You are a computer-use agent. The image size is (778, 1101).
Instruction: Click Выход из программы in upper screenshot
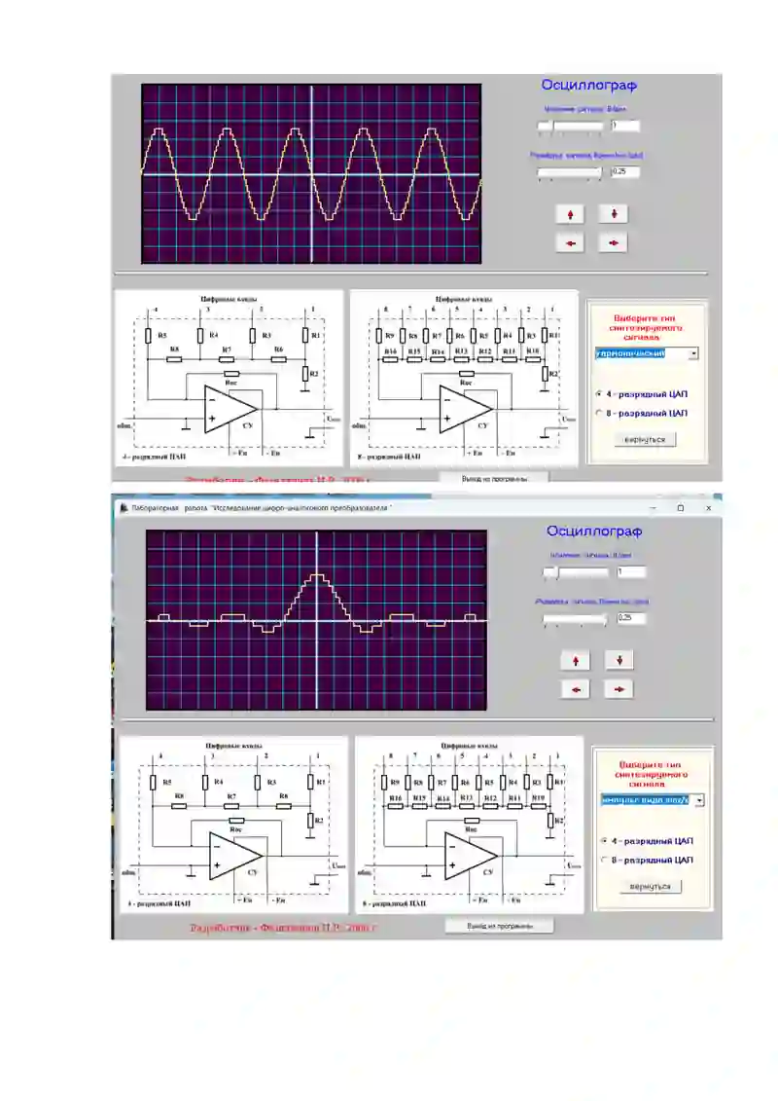[x=494, y=477]
